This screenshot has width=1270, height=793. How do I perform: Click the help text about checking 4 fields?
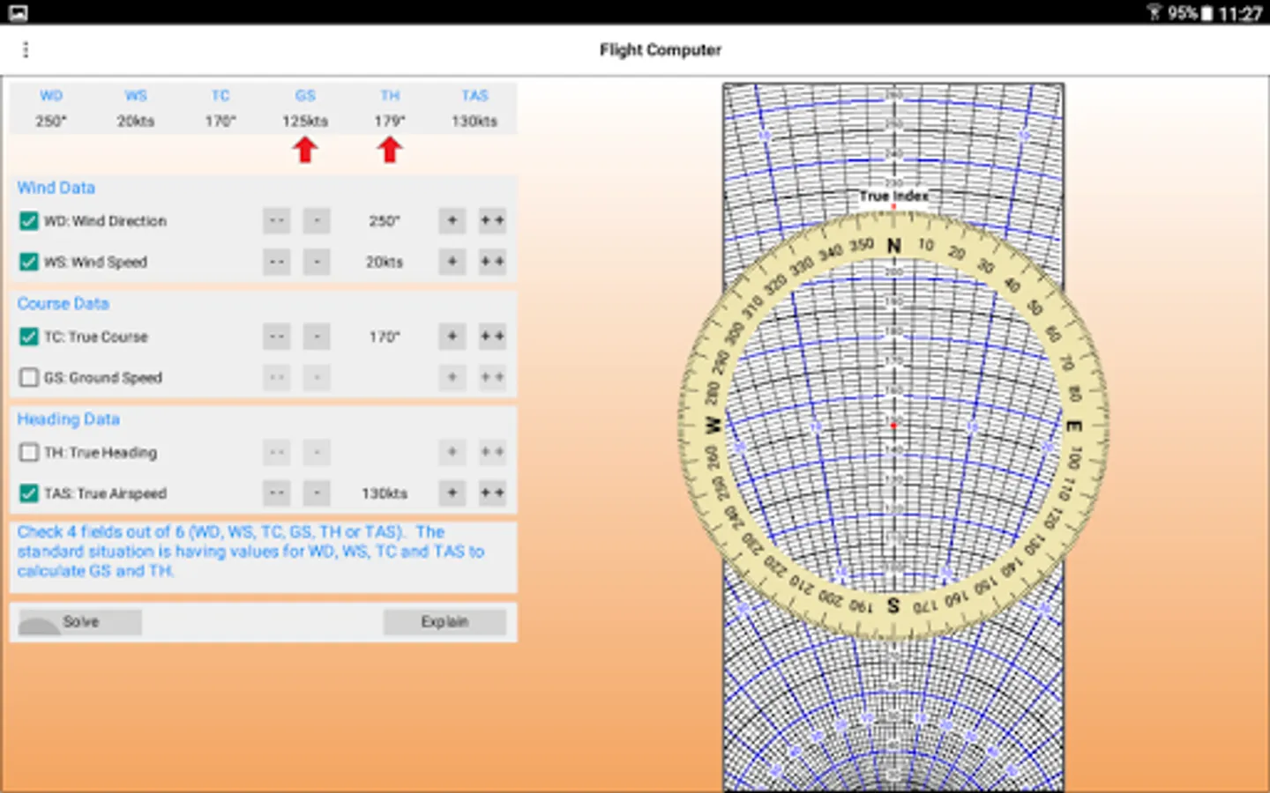(252, 552)
